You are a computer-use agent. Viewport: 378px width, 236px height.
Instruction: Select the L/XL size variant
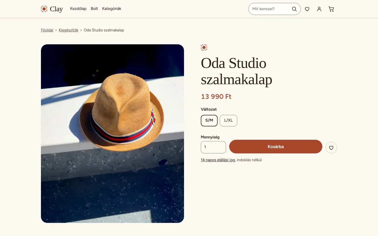pyautogui.click(x=228, y=121)
